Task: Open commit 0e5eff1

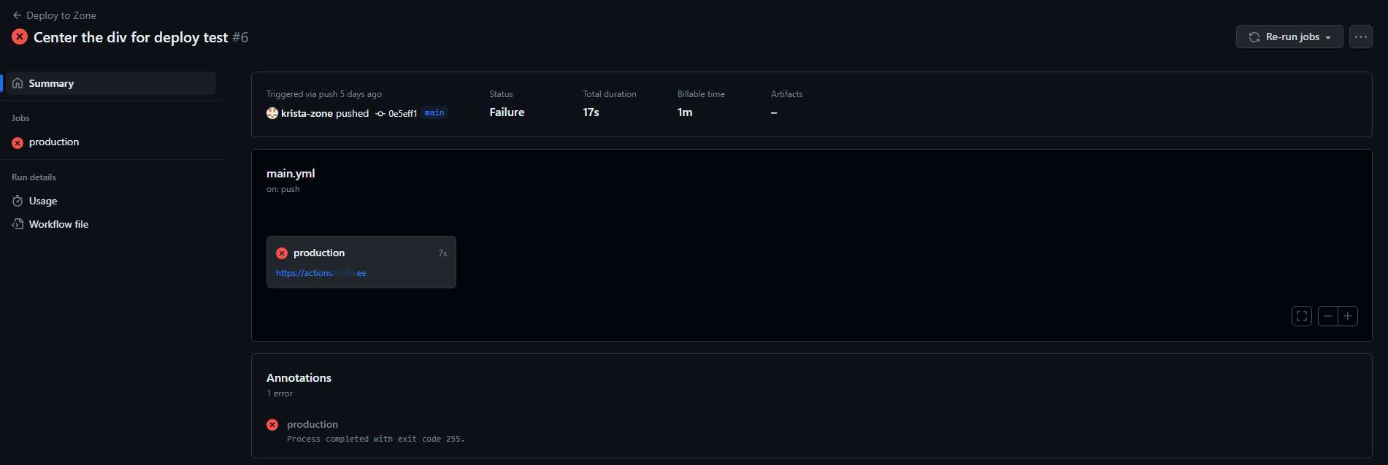Action: point(402,114)
